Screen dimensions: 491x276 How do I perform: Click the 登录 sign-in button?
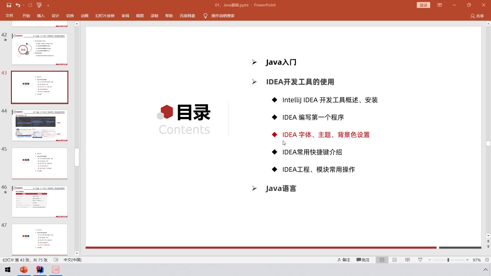[423, 5]
